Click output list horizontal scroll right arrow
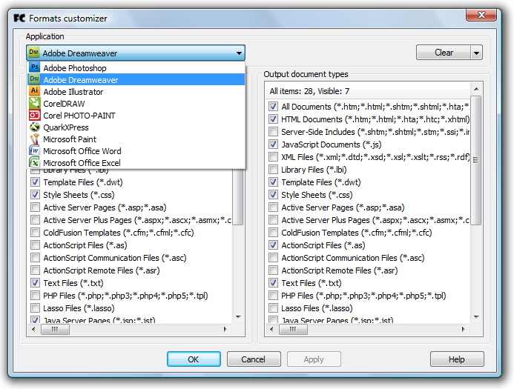Screen dimensions: 514x389 463,329
